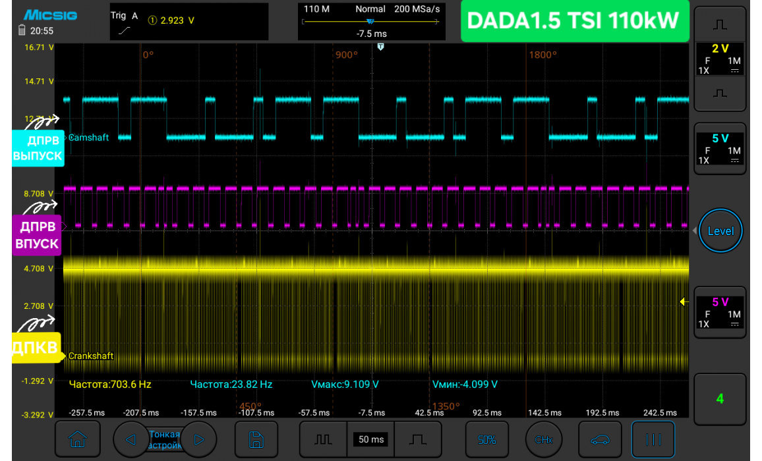Click the yellow trigger level marker arrow

pos(684,302)
